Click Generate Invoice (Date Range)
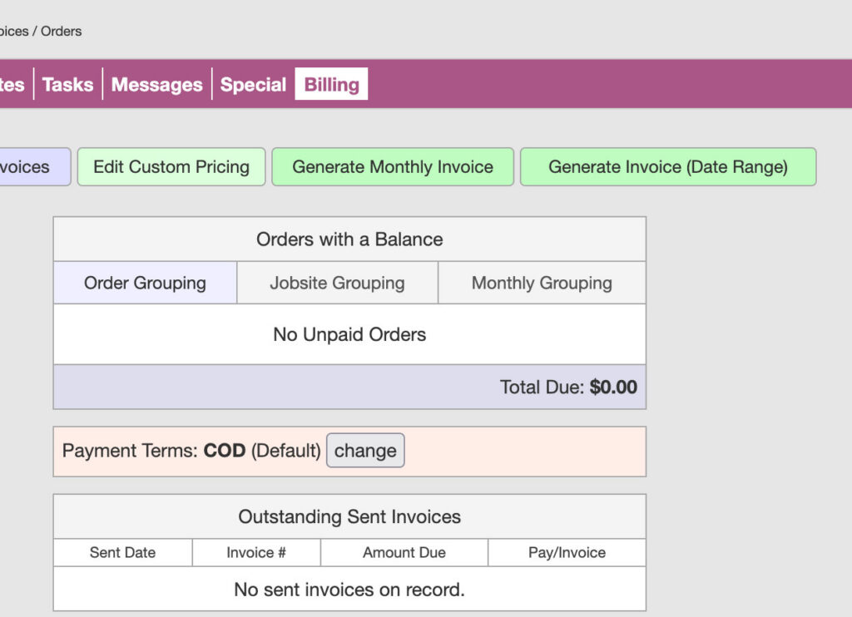Image resolution: width=852 pixels, height=617 pixels. 668,166
